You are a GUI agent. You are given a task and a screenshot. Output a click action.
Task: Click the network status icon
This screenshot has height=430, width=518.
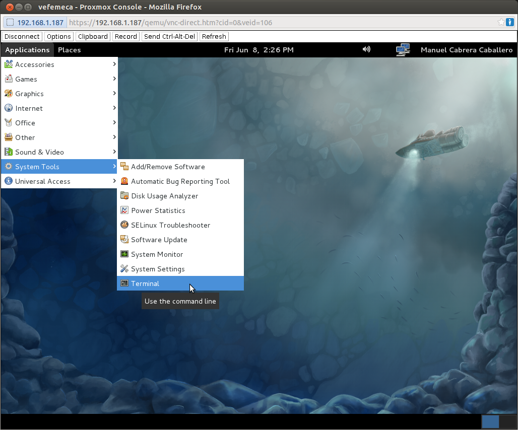403,49
